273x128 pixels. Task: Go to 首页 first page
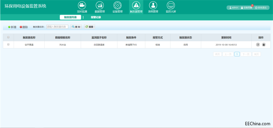click(217, 54)
